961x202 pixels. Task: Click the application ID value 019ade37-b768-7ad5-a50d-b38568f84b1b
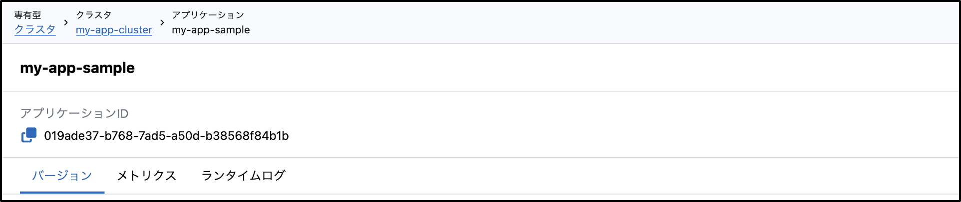pyautogui.click(x=166, y=136)
